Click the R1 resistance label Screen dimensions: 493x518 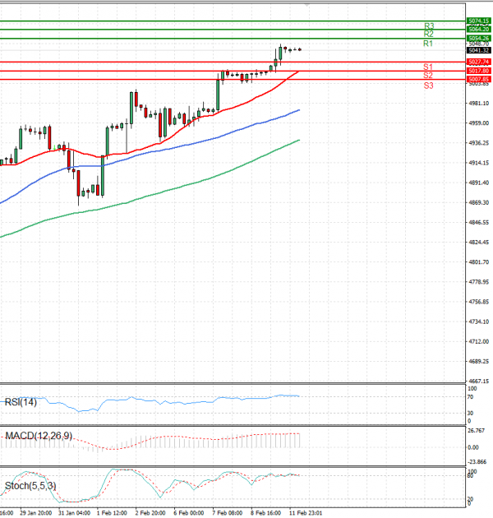428,44
